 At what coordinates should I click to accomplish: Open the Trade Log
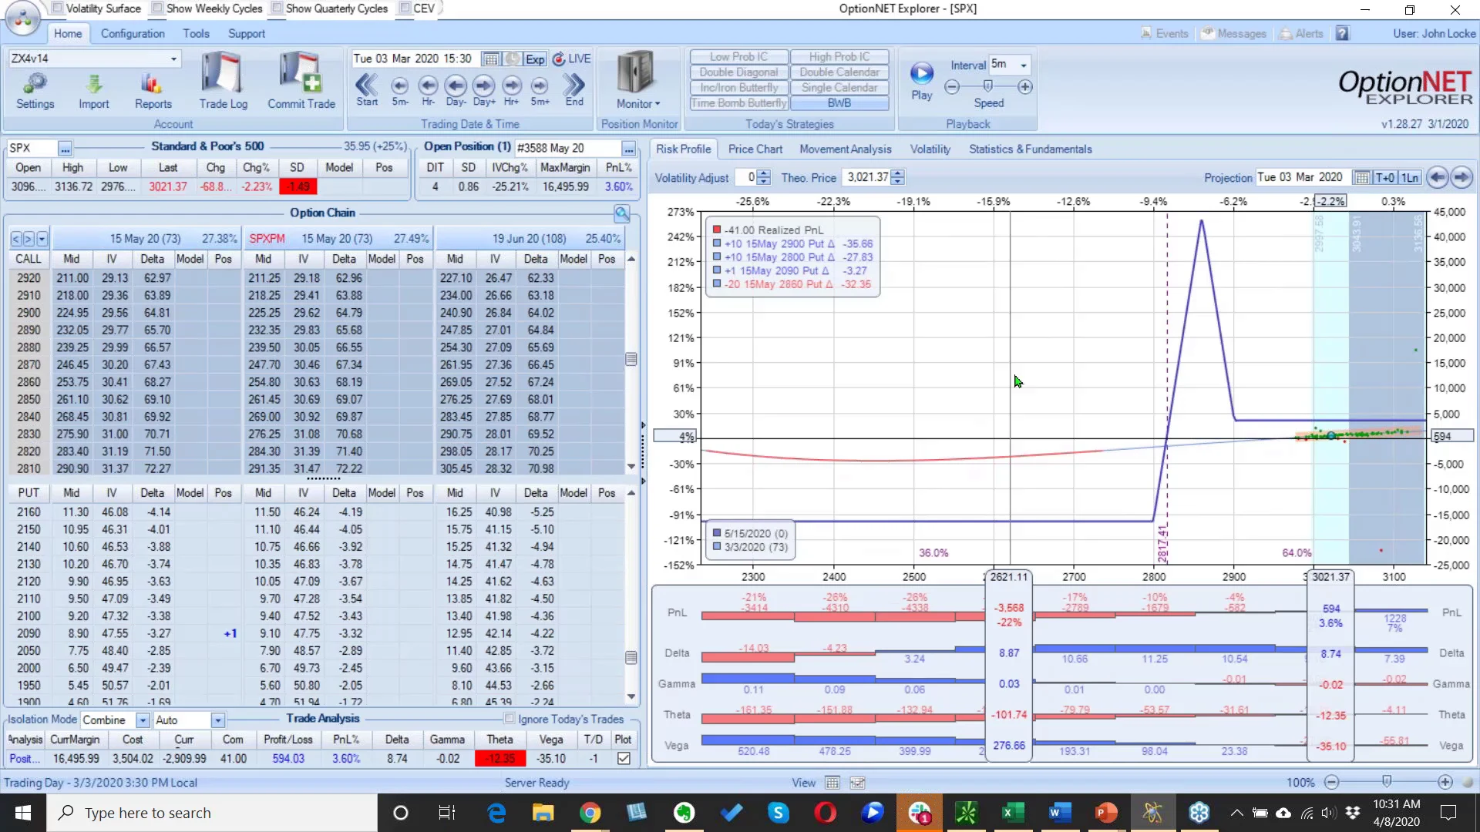pyautogui.click(x=223, y=82)
